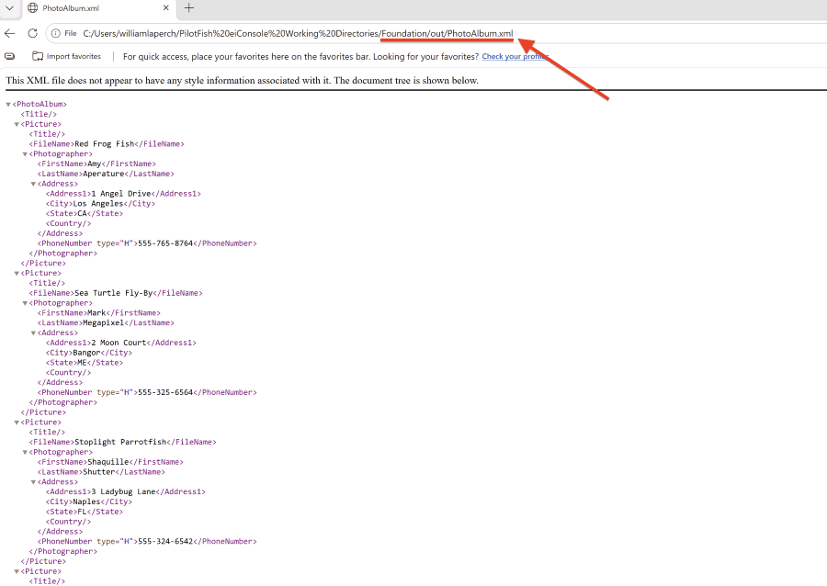Click the Import favorites button
This screenshot has width=827, height=586.
pos(66,56)
